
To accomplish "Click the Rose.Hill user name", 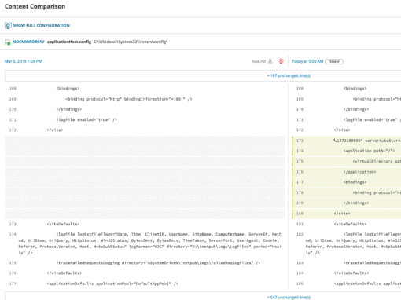I will tap(259, 61).
